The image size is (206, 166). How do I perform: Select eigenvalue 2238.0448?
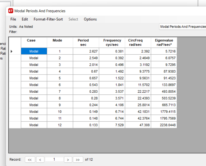(164, 125)
